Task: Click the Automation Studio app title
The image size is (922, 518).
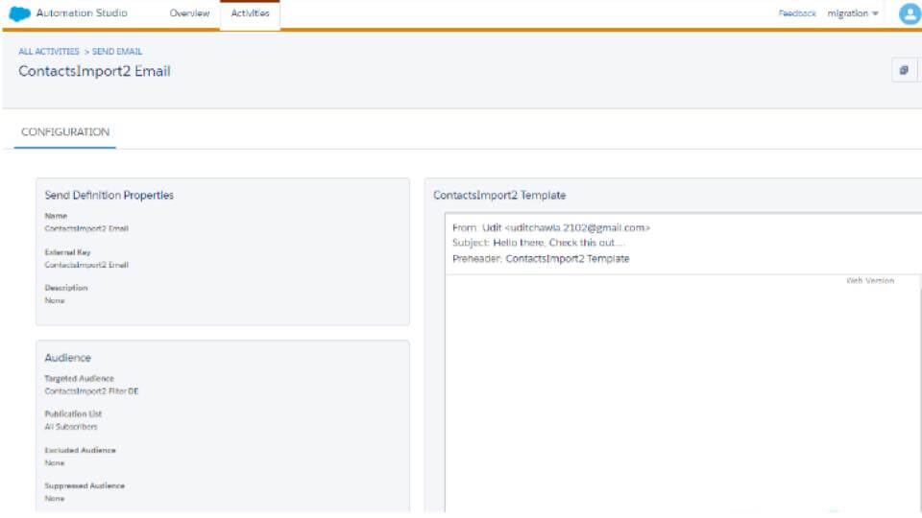Action: coord(82,13)
